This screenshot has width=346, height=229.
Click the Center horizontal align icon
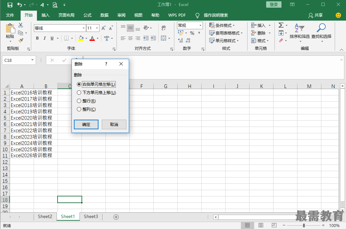[130, 38]
